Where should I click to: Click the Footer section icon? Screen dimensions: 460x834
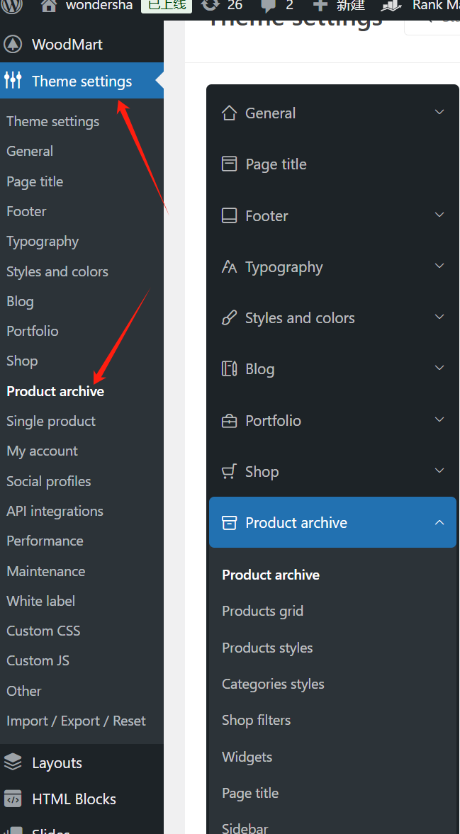tap(229, 215)
